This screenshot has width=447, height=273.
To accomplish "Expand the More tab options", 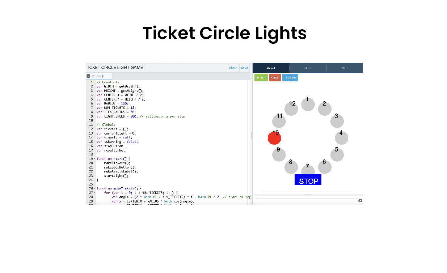I will coord(344,68).
